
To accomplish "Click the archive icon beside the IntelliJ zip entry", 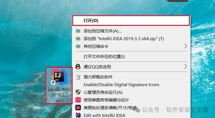I will pyautogui.click(x=78, y=39).
